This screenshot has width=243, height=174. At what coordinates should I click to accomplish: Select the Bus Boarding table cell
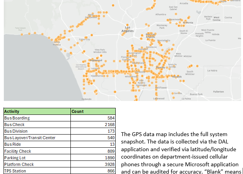point(37,118)
